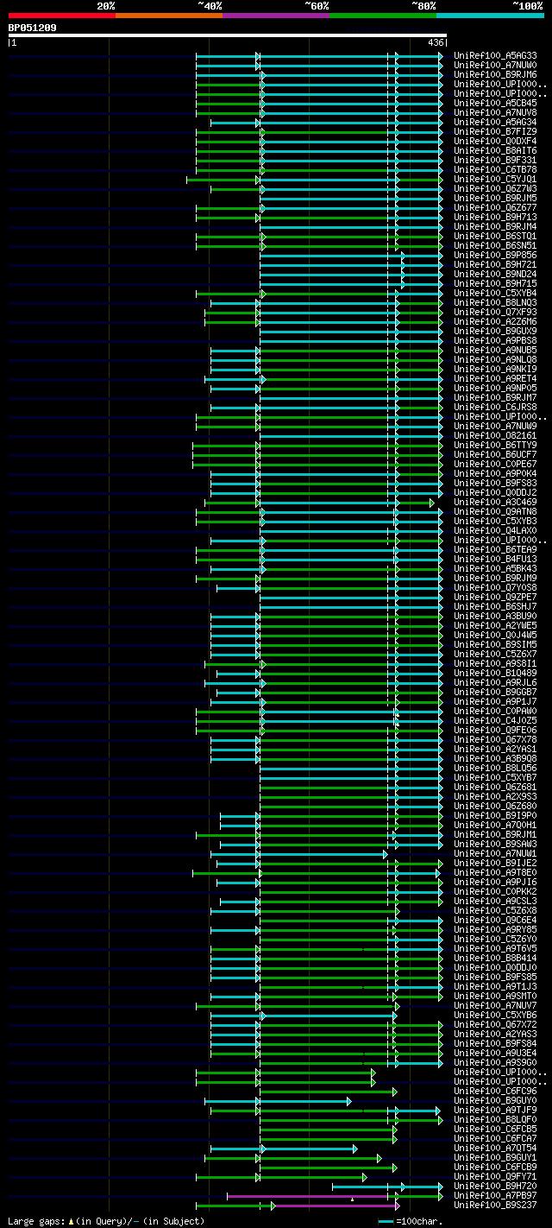Select the UniRef100_C5YJQ1 label

494,179
